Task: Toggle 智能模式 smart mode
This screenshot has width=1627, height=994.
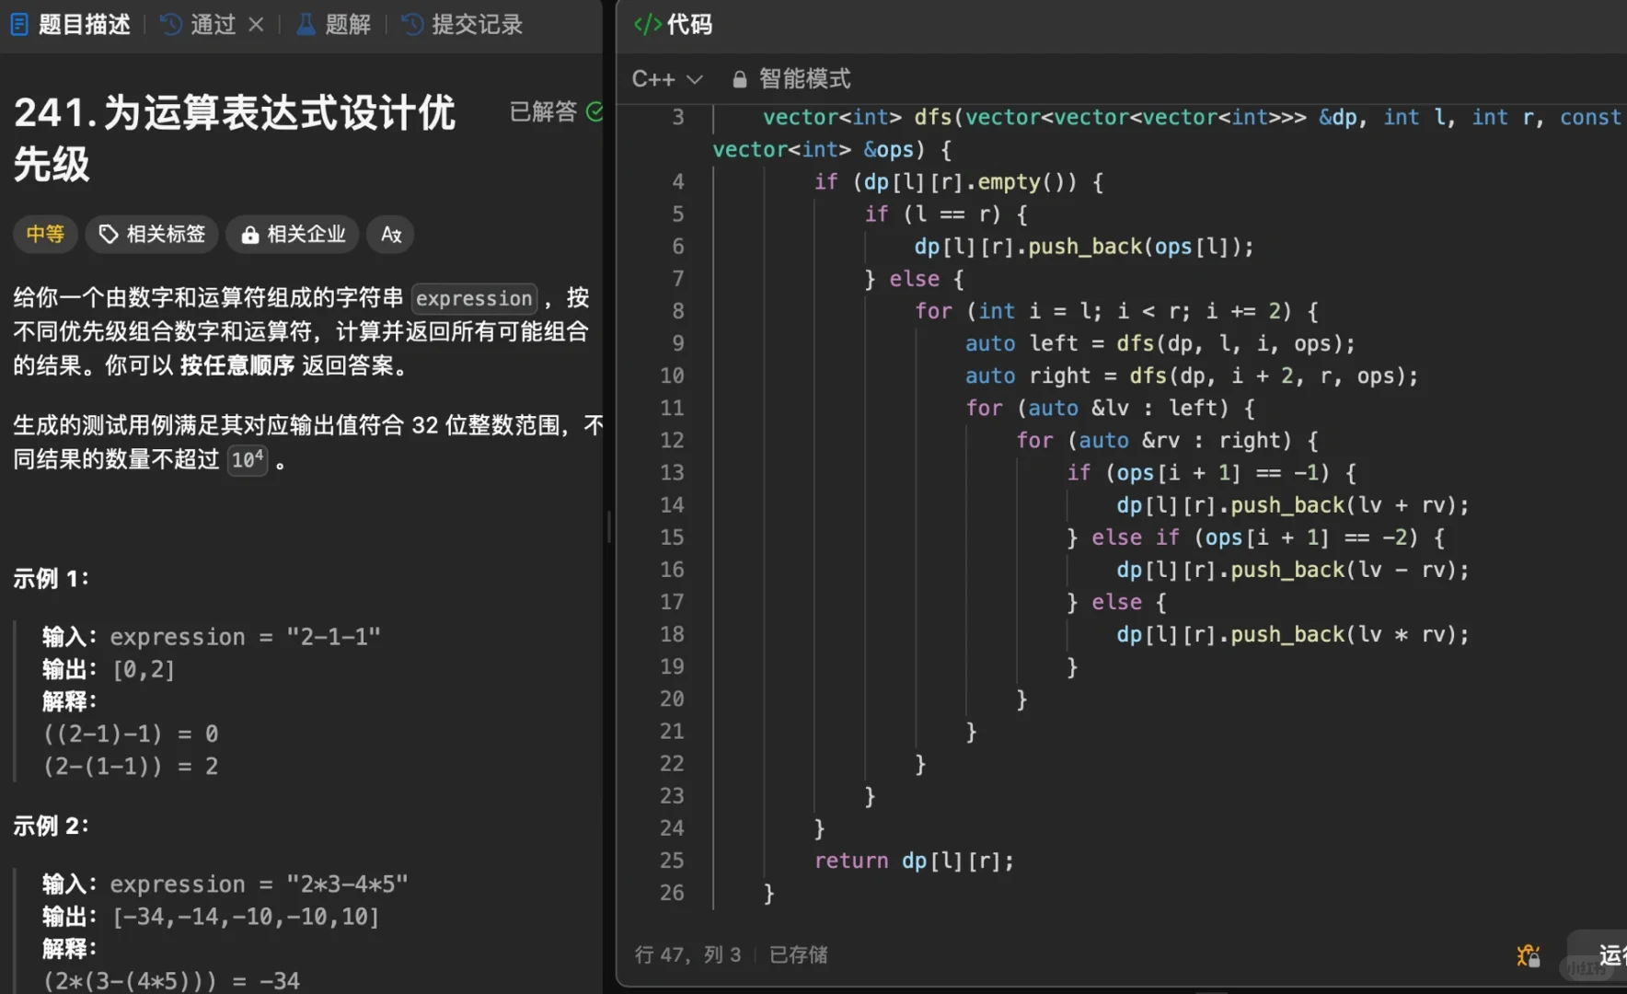Action: click(x=803, y=79)
